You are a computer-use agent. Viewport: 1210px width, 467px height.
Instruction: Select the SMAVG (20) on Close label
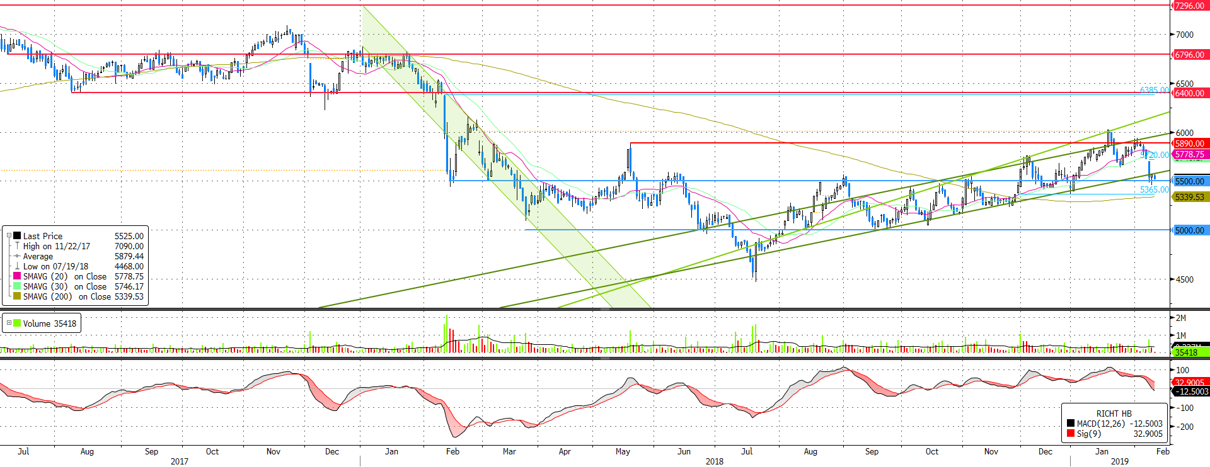65,276
